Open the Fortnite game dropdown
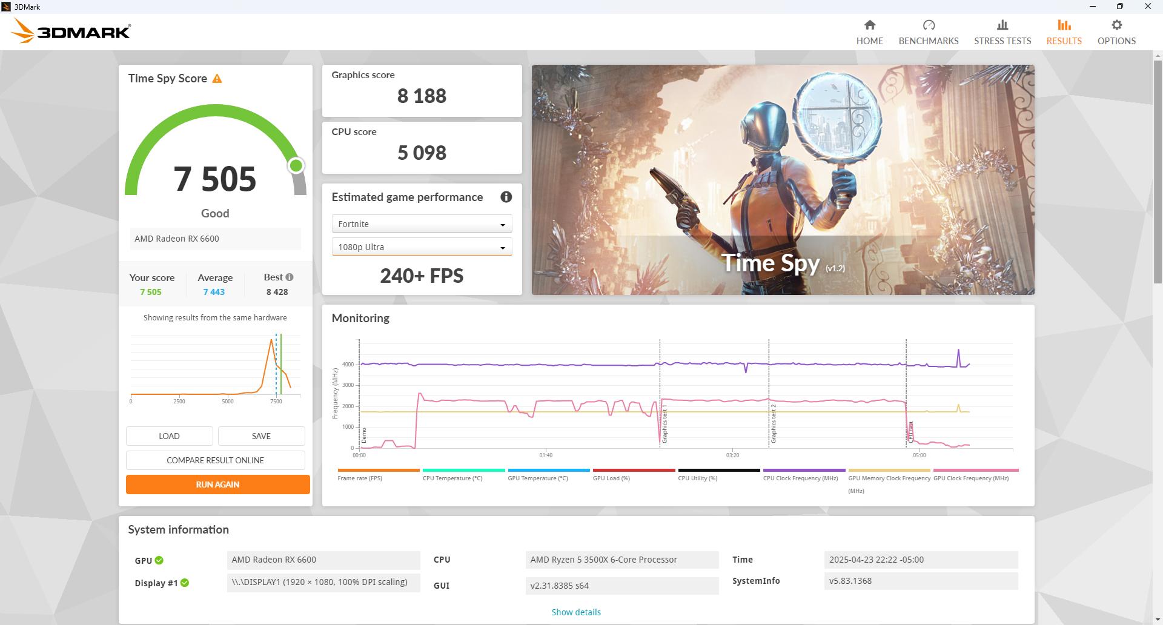 pos(422,224)
